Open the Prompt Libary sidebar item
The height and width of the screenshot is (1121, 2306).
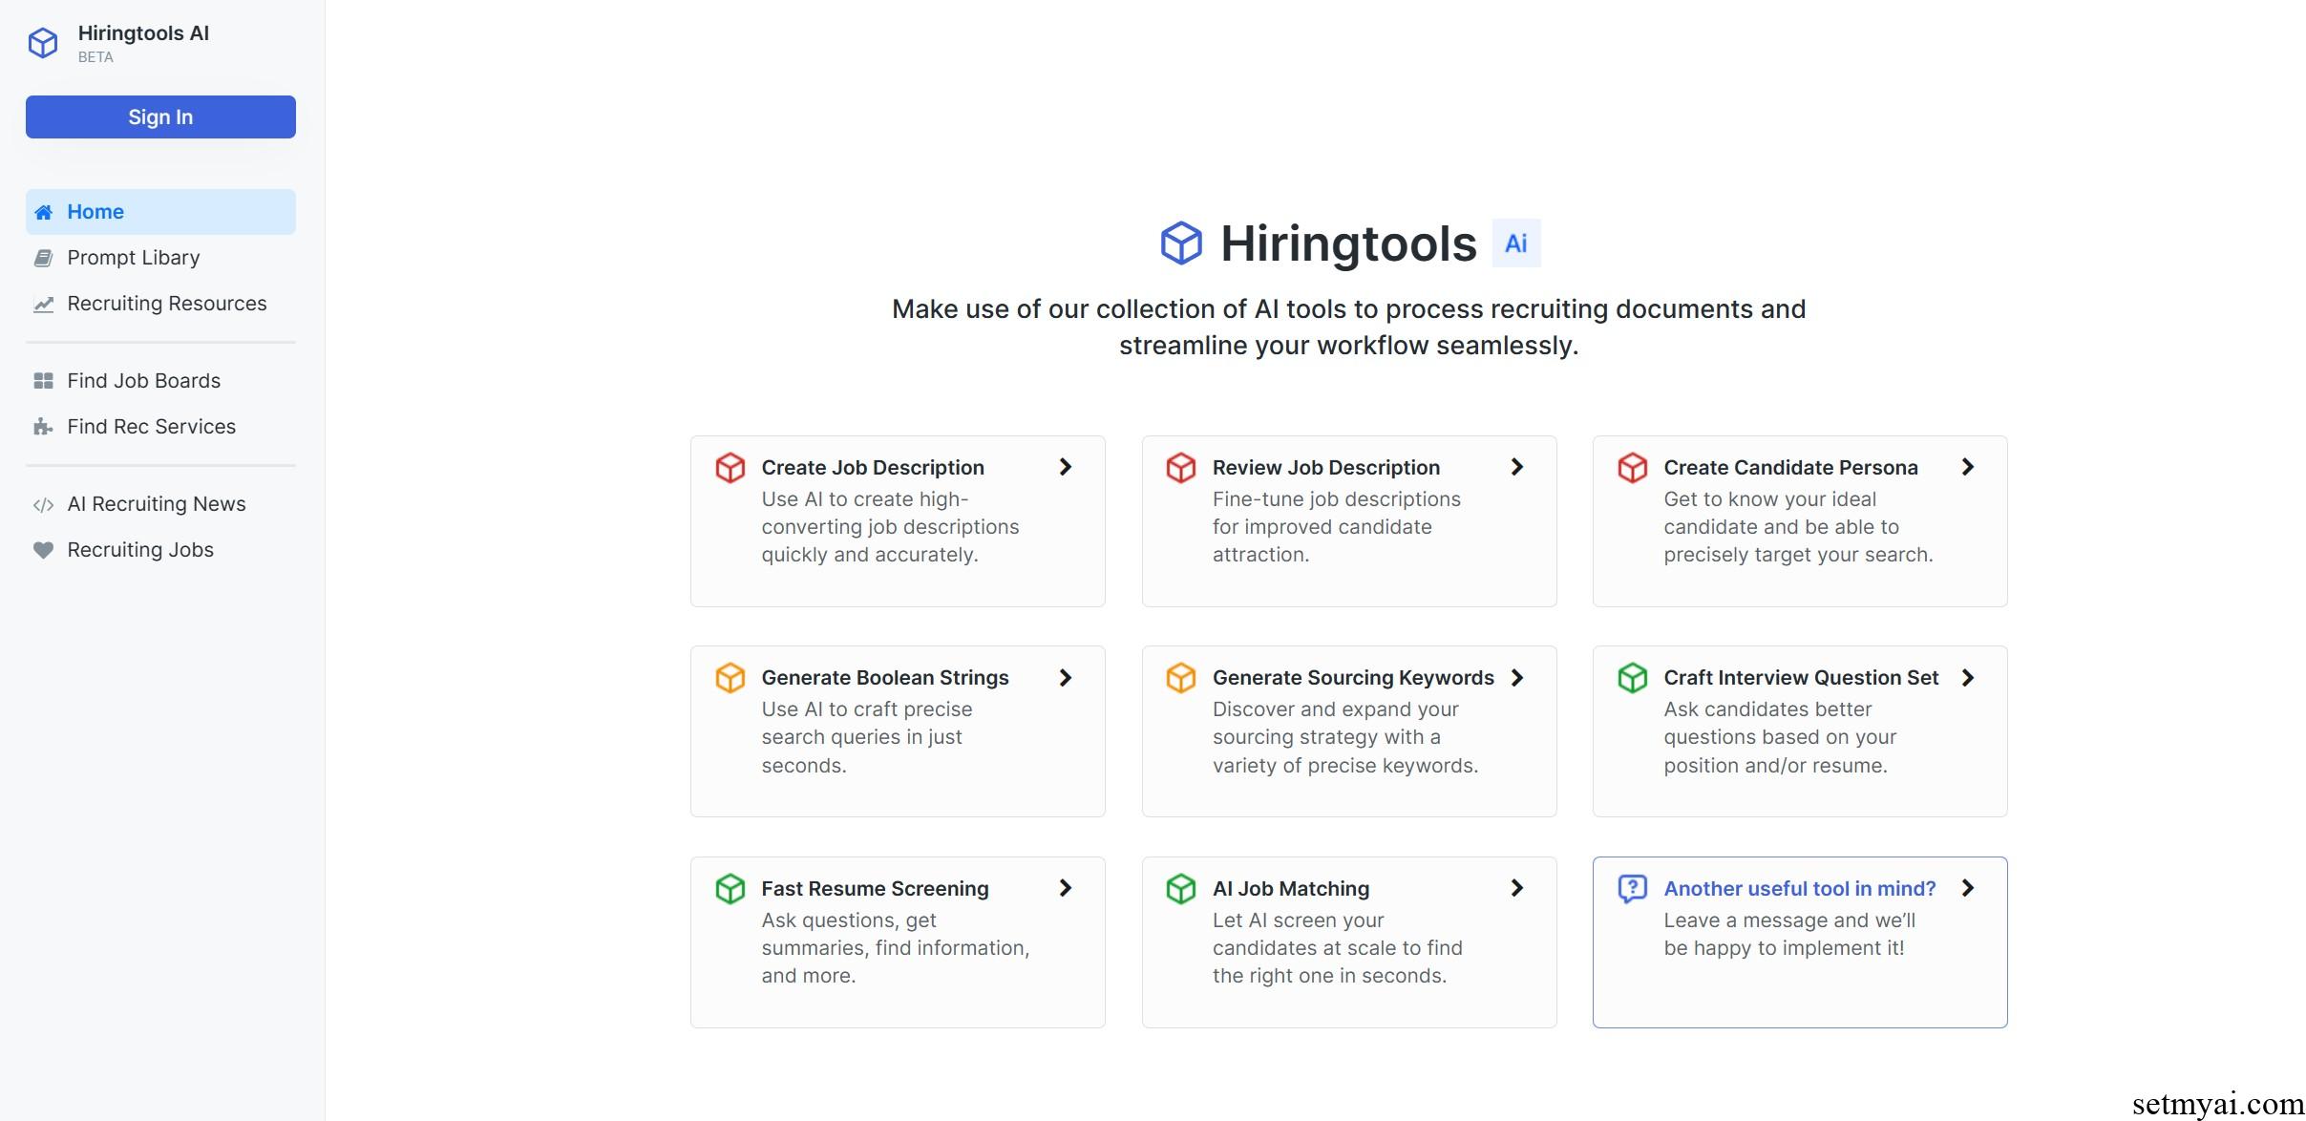[x=160, y=258]
